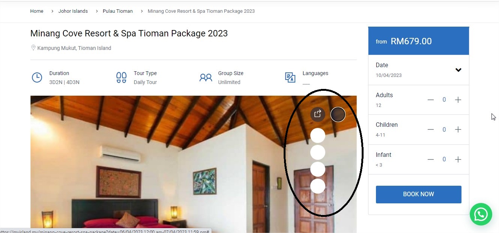Click the BOOK NOW button
The width and height of the screenshot is (499, 233).
419,194
